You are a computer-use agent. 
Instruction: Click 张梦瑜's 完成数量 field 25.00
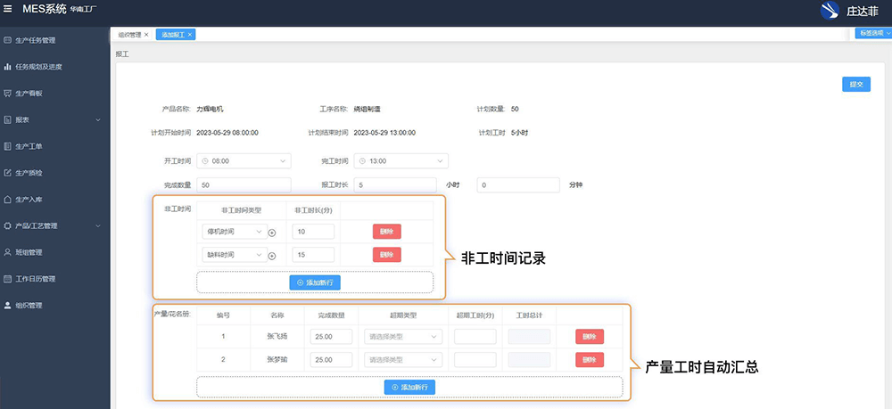click(x=331, y=360)
